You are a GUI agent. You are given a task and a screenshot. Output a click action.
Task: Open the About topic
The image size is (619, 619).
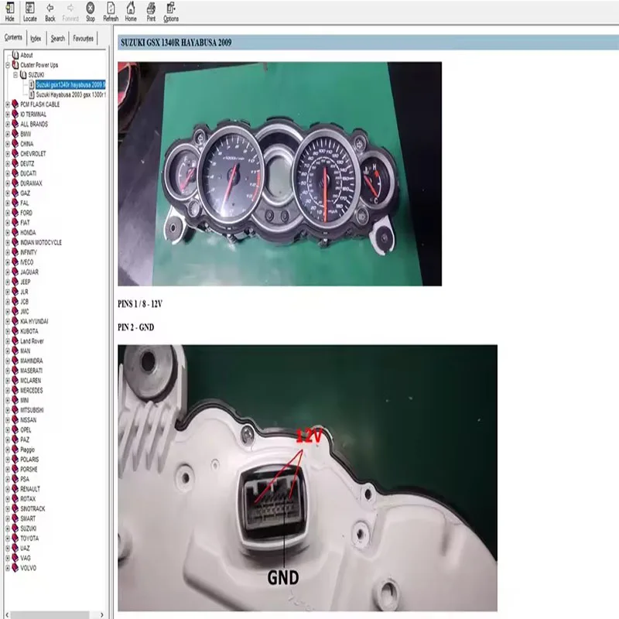[x=27, y=55]
